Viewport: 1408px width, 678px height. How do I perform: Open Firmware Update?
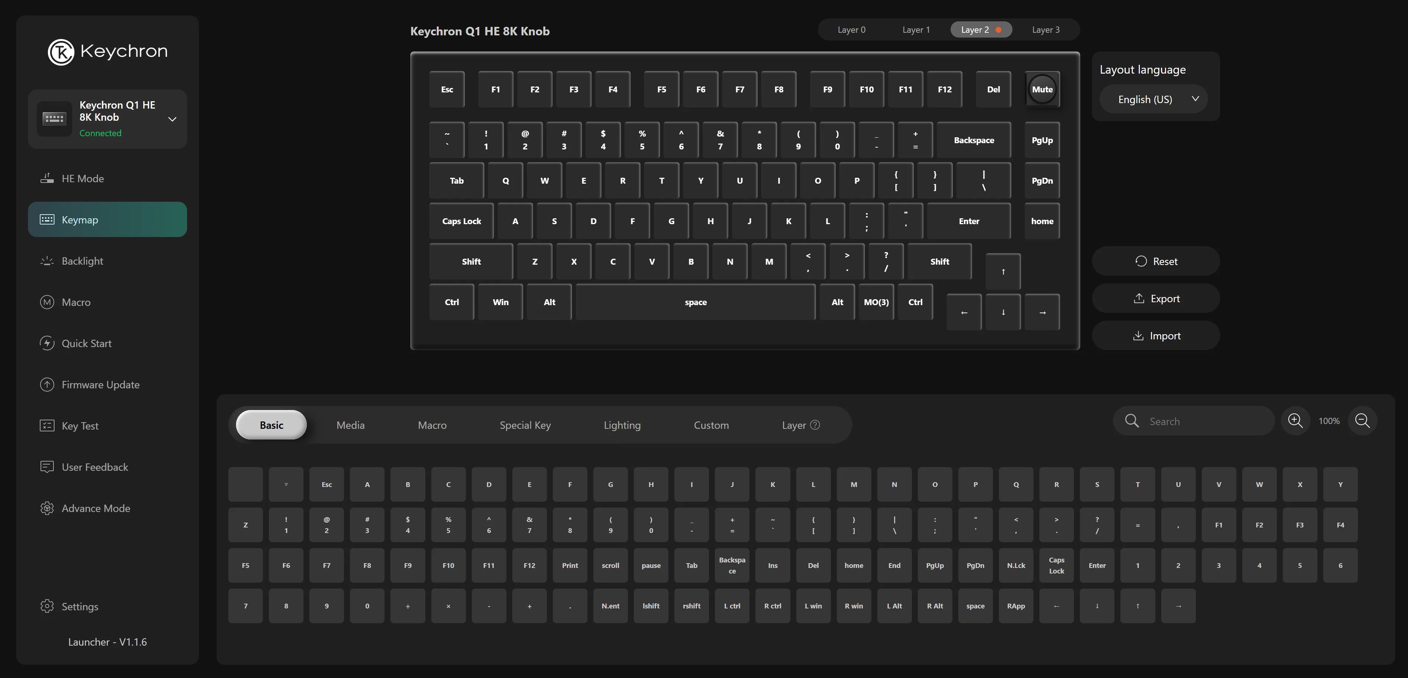pyautogui.click(x=100, y=384)
